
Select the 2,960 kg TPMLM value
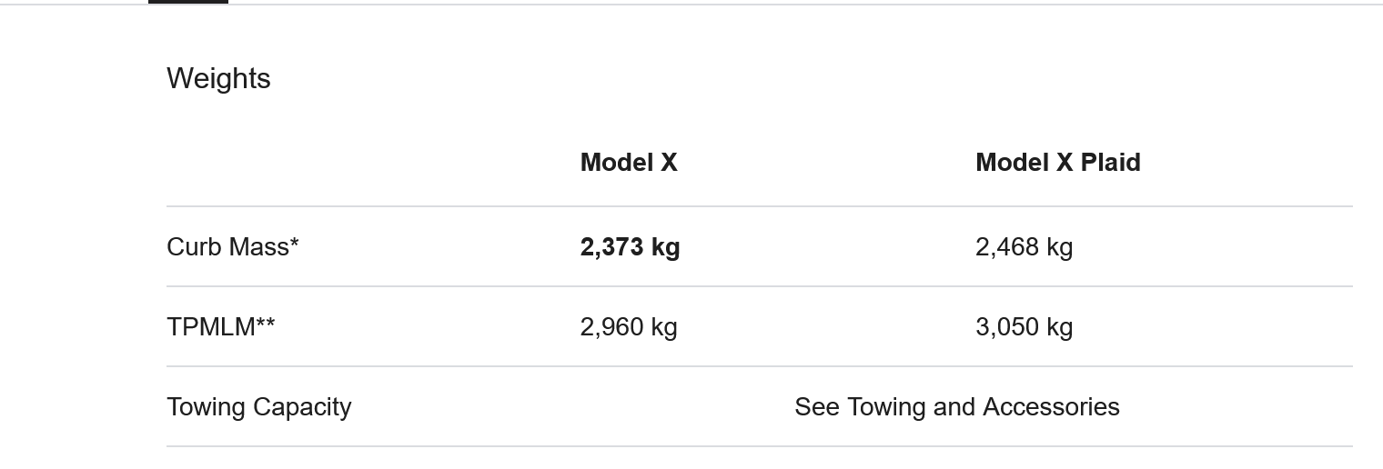(629, 327)
